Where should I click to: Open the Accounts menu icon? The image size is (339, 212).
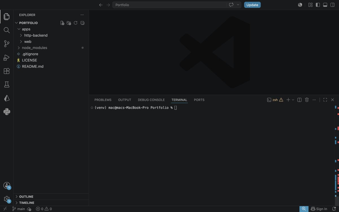7,185
